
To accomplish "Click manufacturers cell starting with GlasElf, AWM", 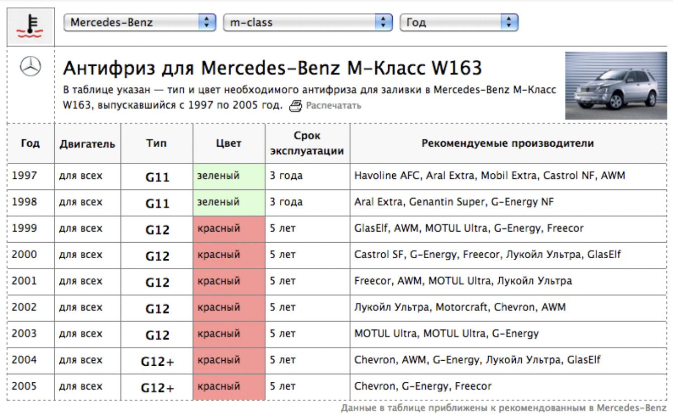I will 508,229.
